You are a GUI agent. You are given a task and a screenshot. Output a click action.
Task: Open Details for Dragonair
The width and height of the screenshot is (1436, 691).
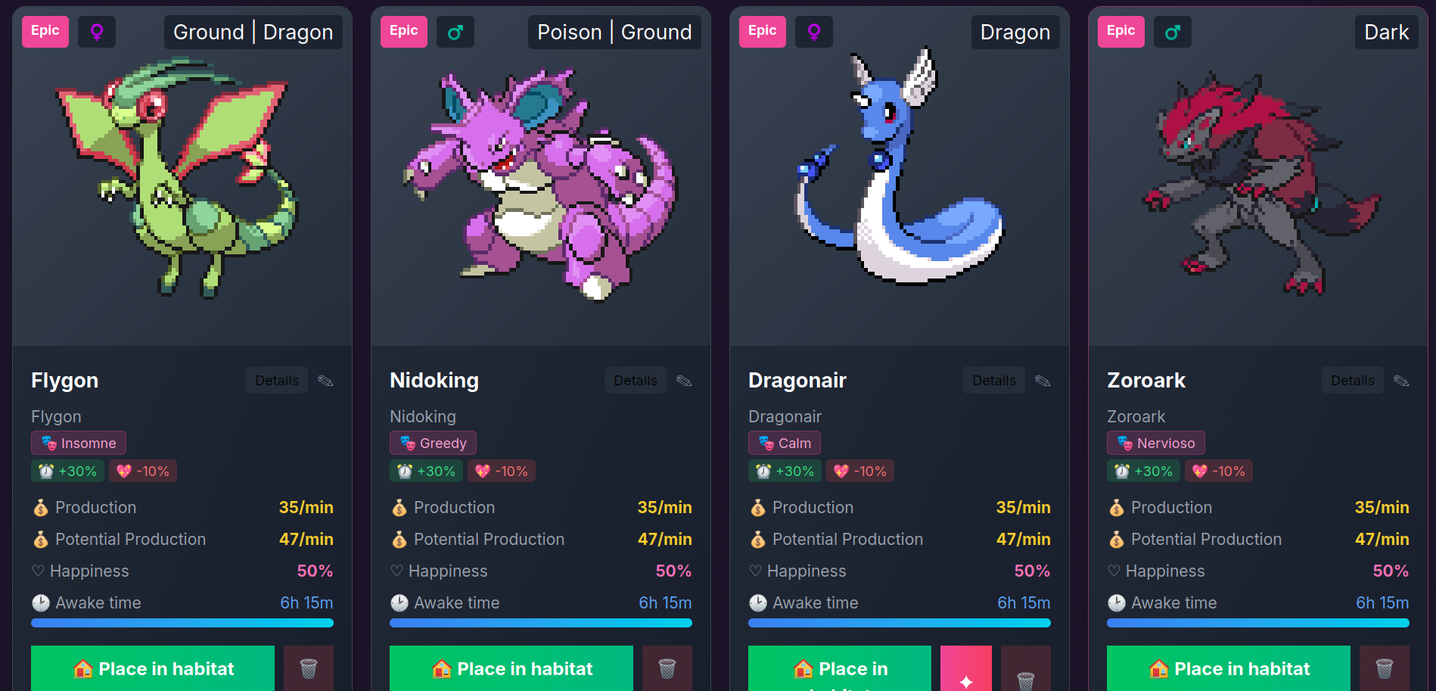994,381
